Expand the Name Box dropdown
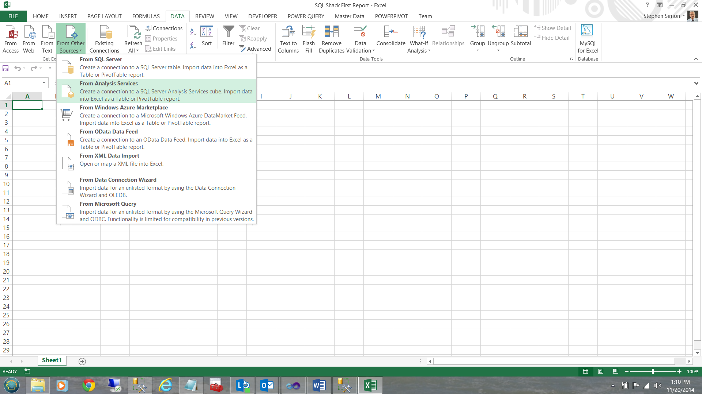702x394 pixels. pos(44,83)
